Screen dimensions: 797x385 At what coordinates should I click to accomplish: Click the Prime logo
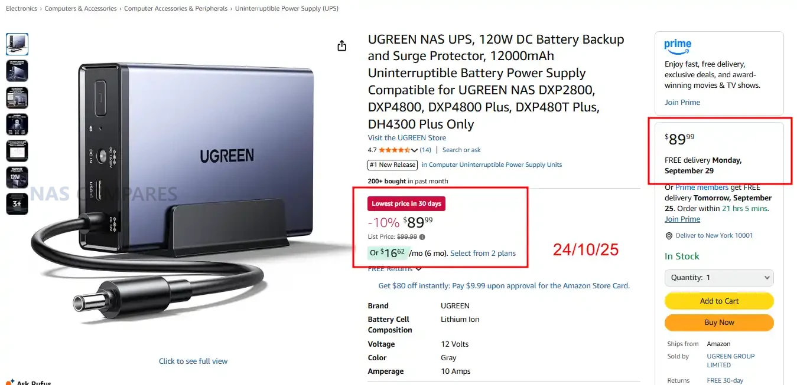point(678,45)
